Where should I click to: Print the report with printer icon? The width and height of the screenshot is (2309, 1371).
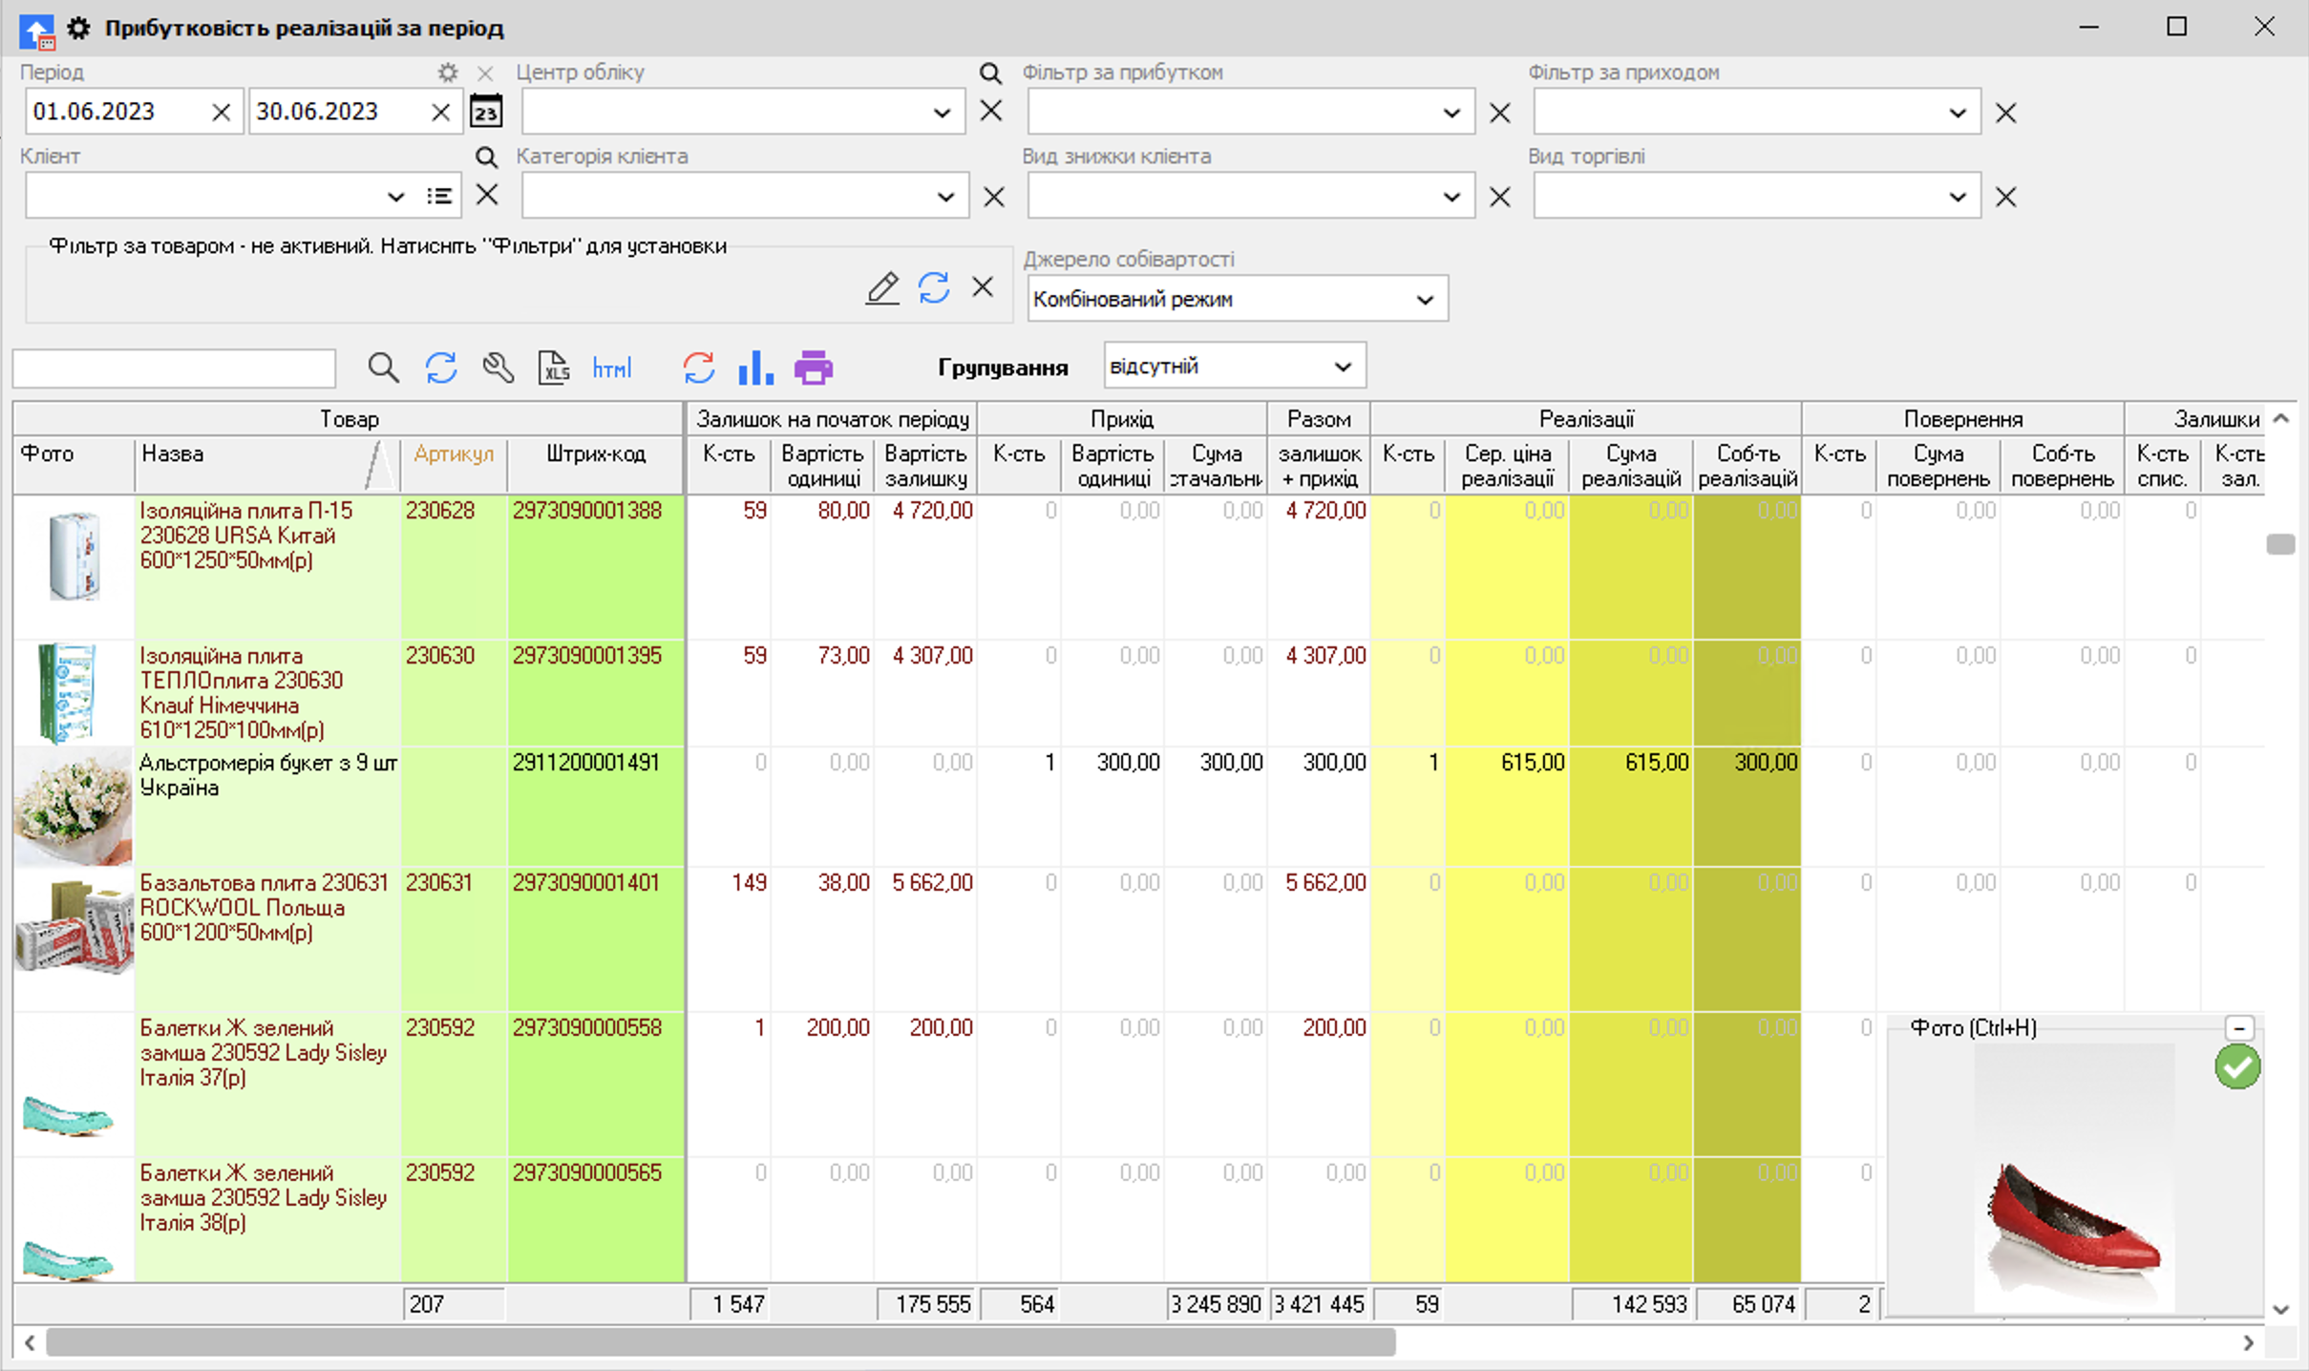click(814, 368)
